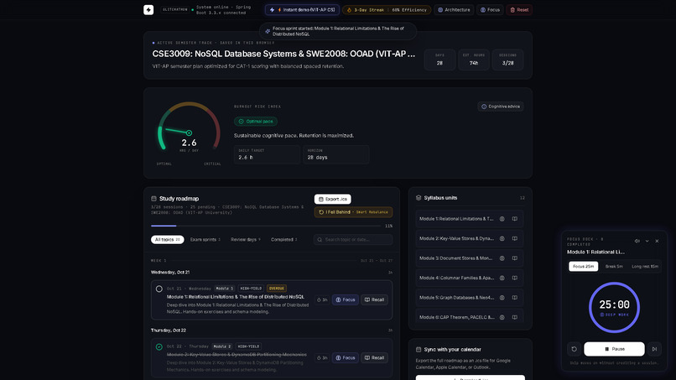Screen dimensions: 676x380
Task: Click focus icon for Module 3 syllabus unit
Action: [x=502, y=258]
